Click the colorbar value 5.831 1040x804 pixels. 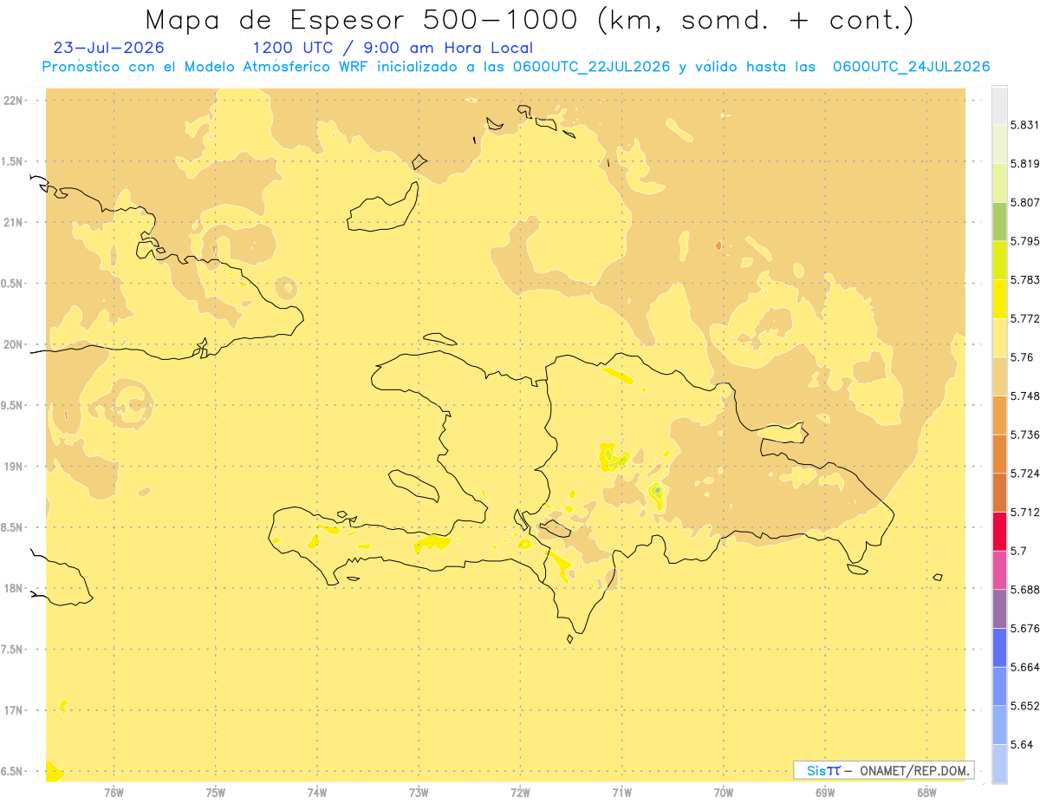pyautogui.click(x=1024, y=125)
